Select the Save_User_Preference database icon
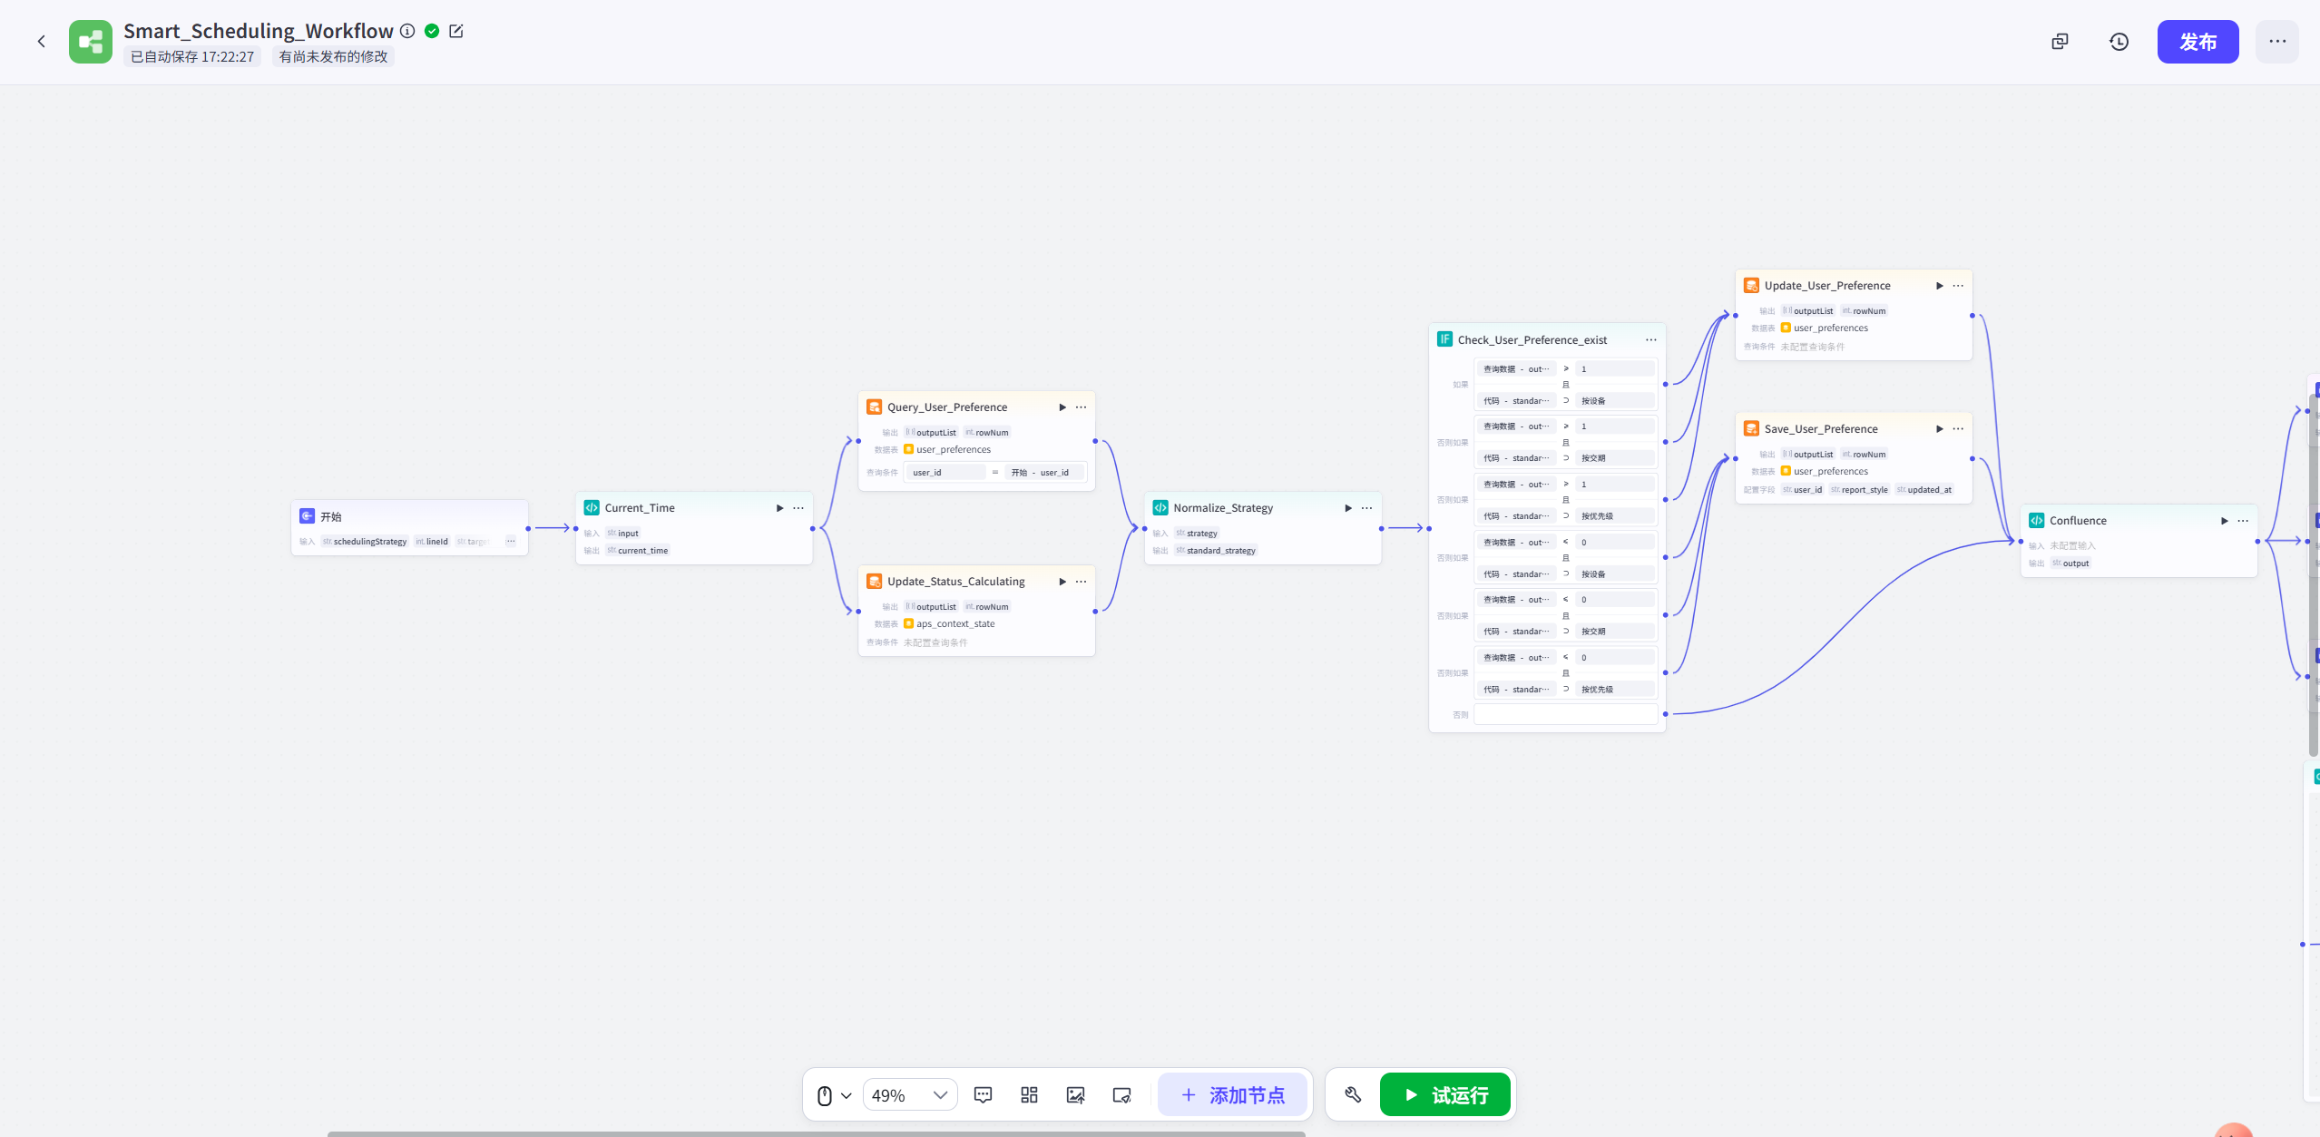 click(x=1752, y=429)
